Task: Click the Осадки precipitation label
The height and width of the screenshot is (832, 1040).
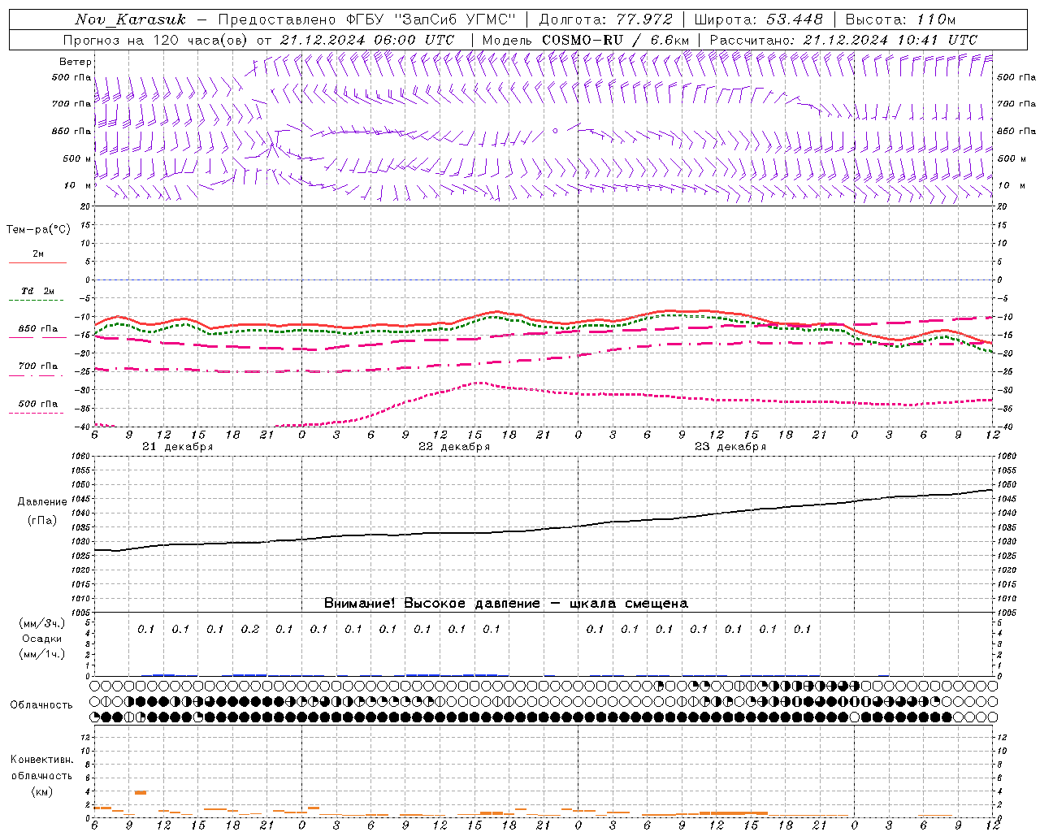Action: point(41,639)
